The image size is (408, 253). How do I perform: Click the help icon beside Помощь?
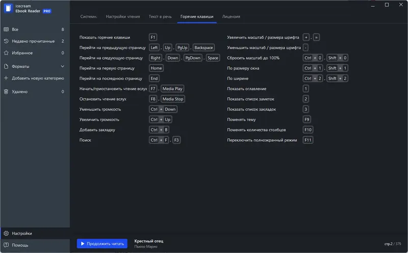(6, 245)
